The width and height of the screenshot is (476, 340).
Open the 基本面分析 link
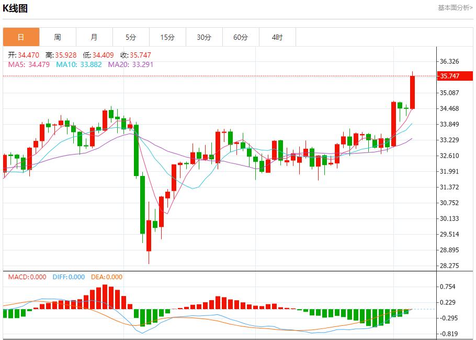coord(455,8)
